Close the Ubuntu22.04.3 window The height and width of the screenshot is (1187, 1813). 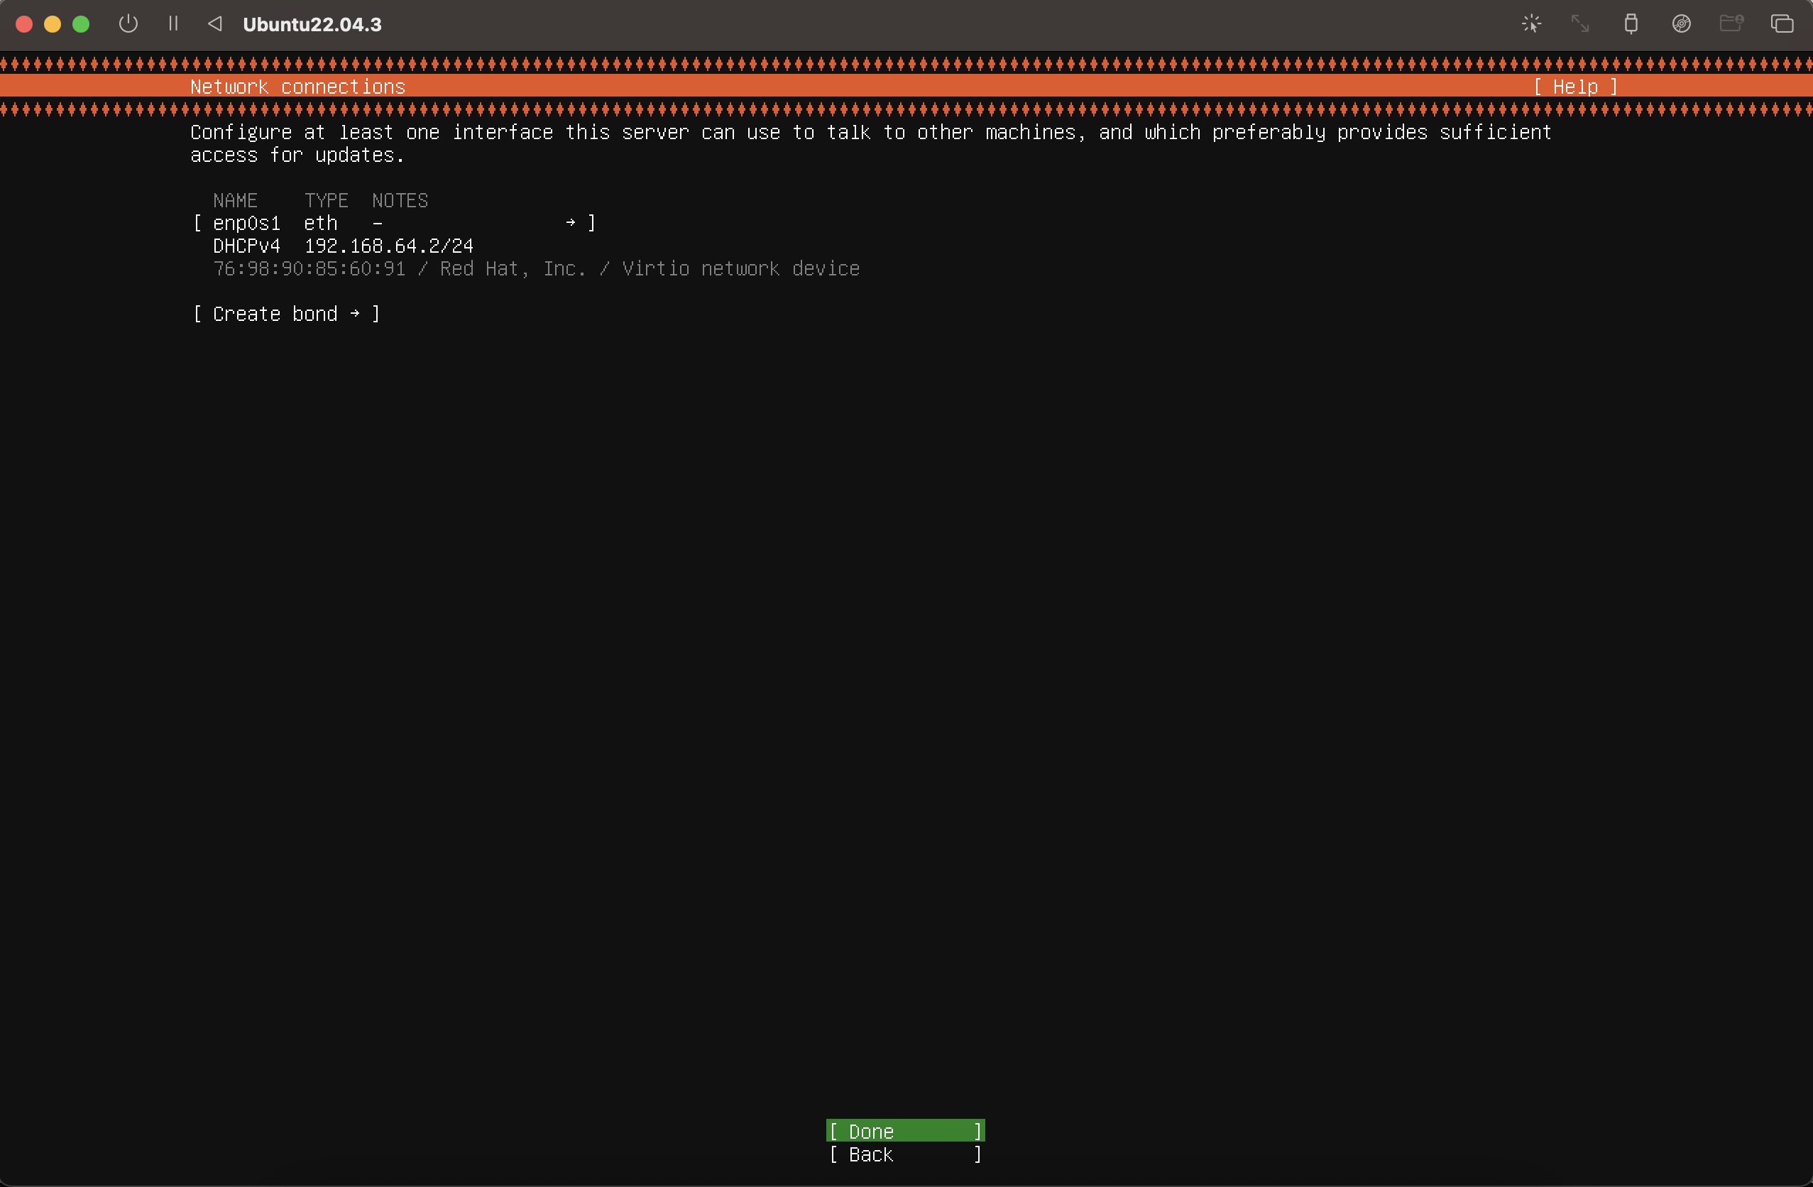tap(24, 24)
